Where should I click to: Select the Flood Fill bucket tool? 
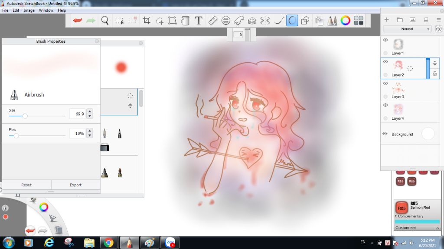click(x=185, y=20)
